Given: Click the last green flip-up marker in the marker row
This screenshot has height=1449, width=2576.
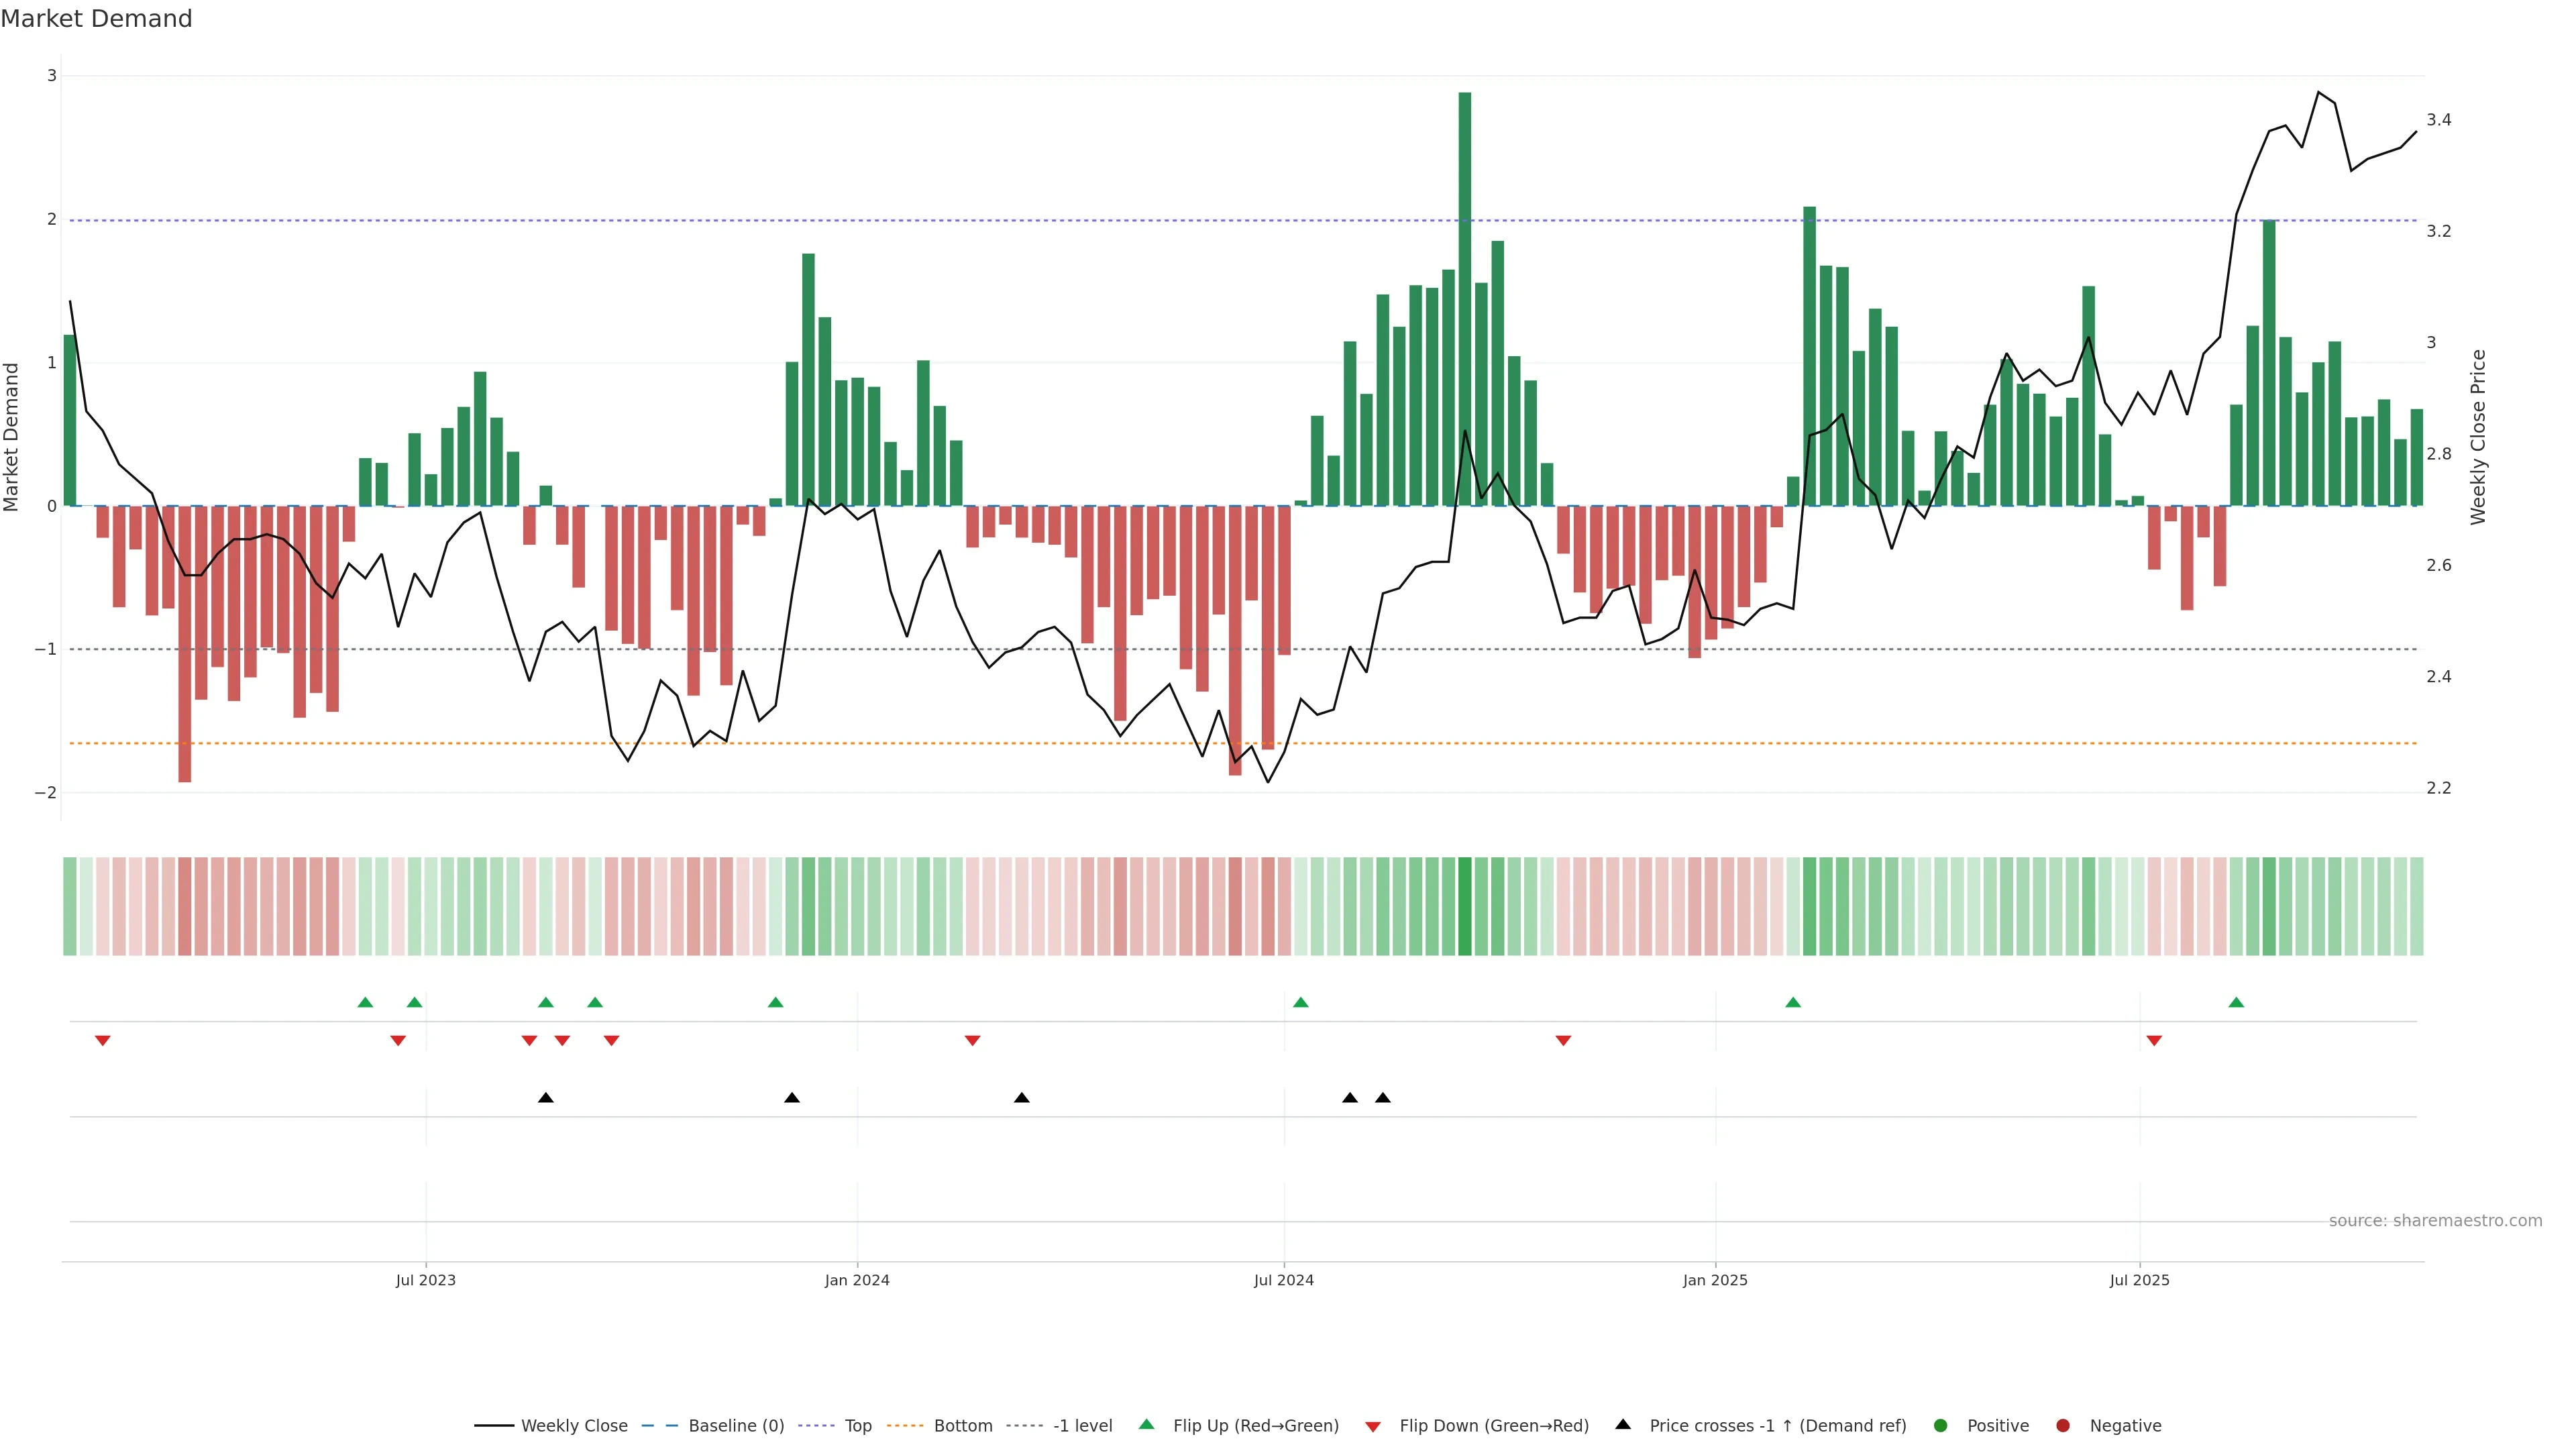Looking at the screenshot, I should (2236, 1002).
